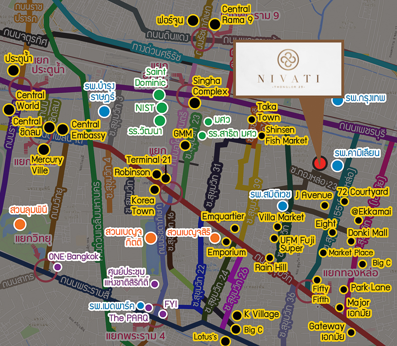
Task: Click the black K Village marker
Action: point(236,315)
